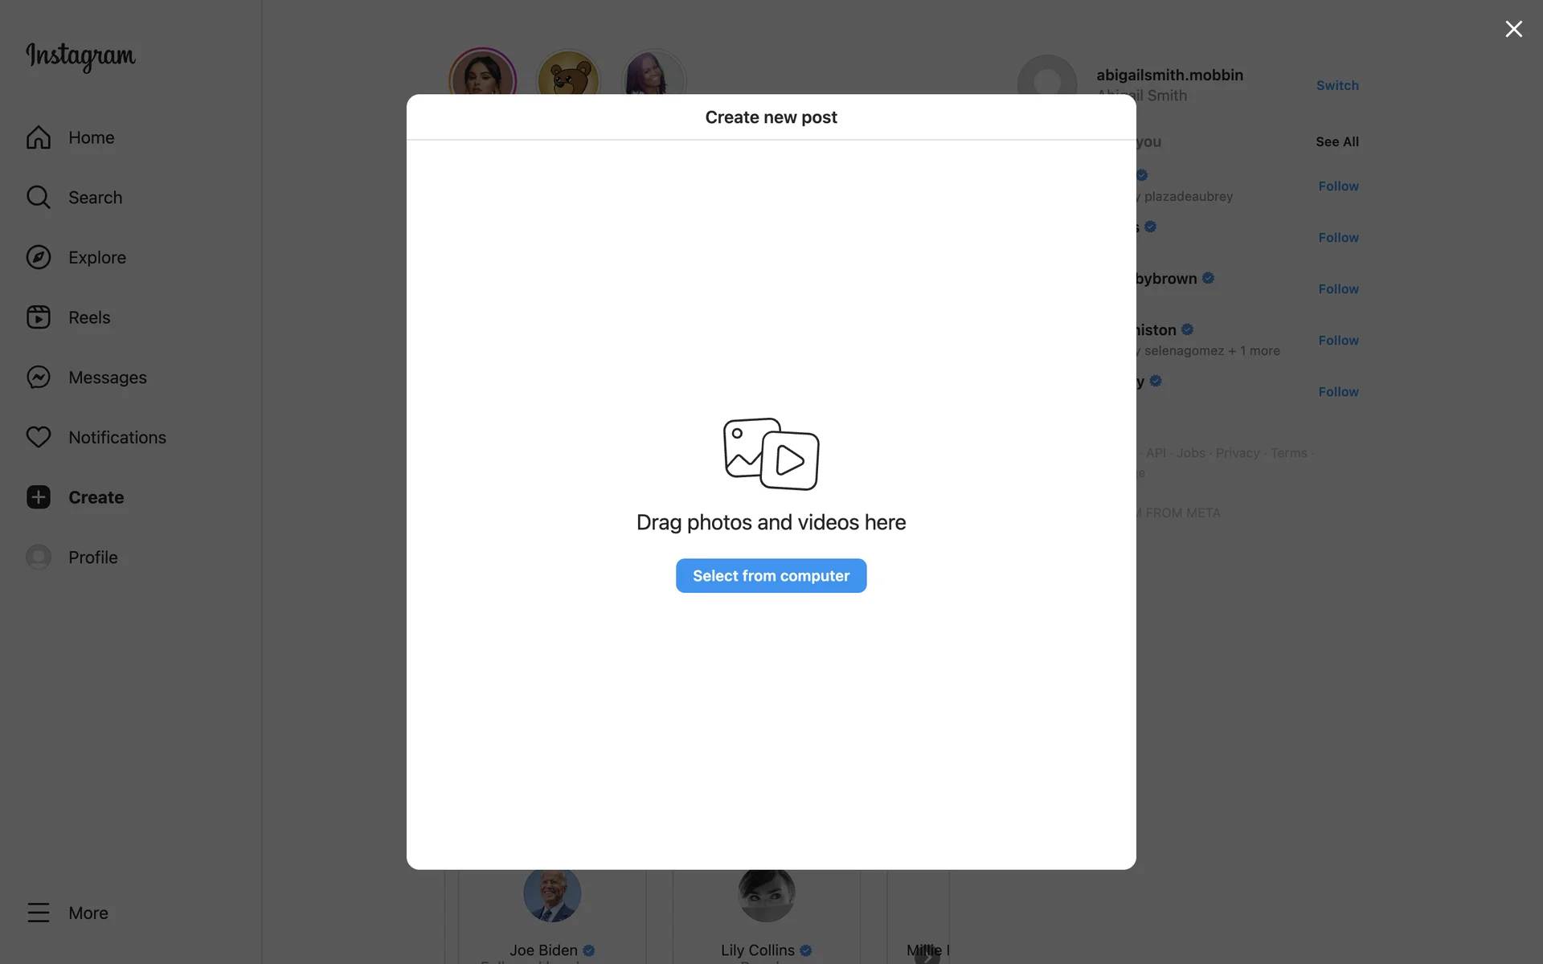Click the Switch account link
This screenshot has height=964, width=1543.
point(1336,85)
